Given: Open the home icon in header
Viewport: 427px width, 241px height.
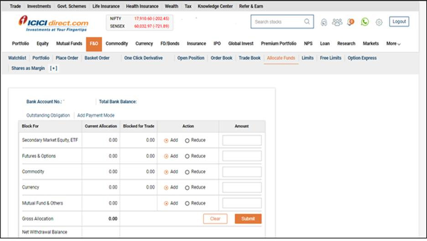Looking at the screenshot, I should pyautogui.click(x=324, y=22).
